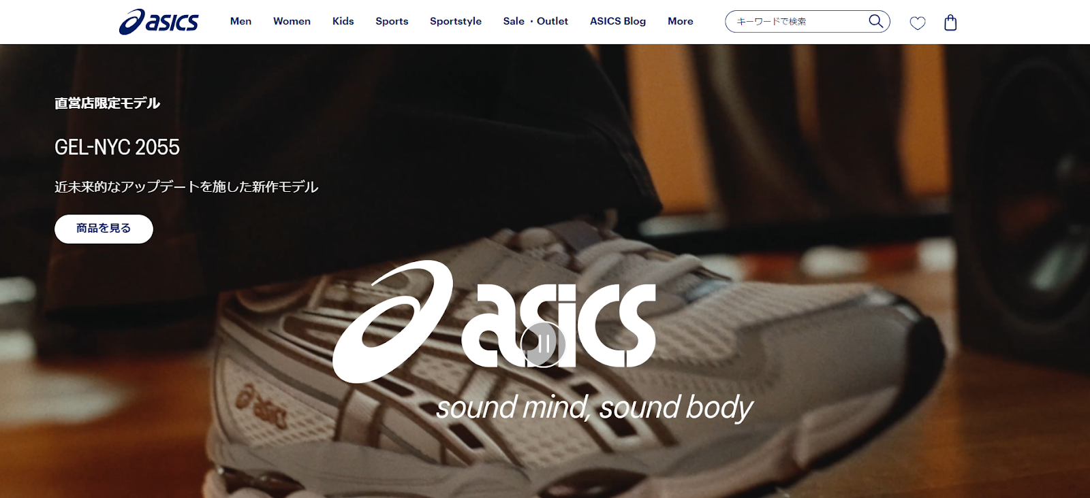1090x498 pixels.
Task: Open the wishlist heart icon
Action: click(x=918, y=23)
